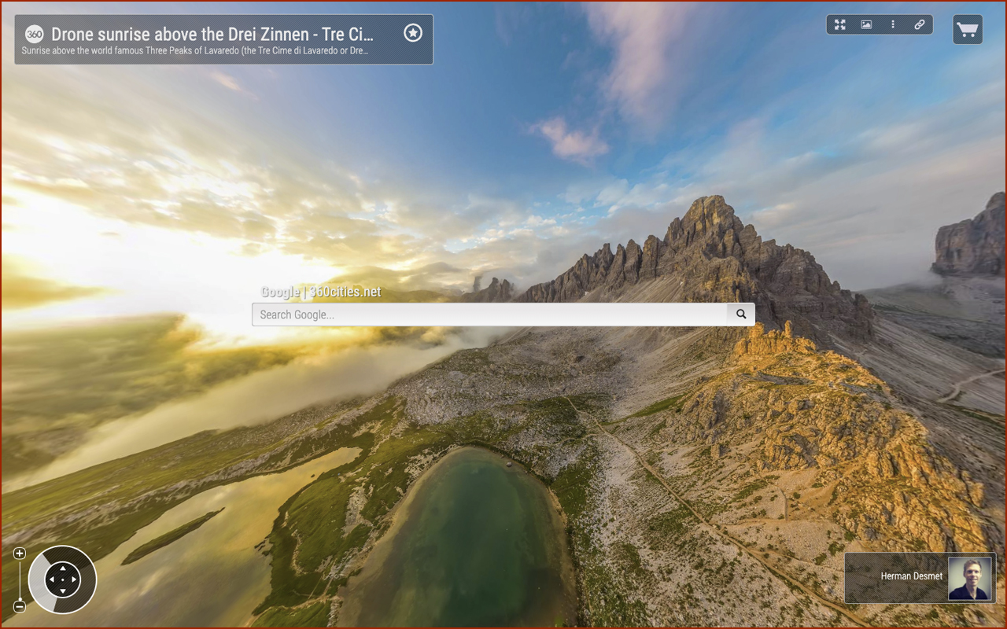Viewport: 1007px width, 629px height.
Task: Pan down with the compass down arrow
Action: click(63, 591)
